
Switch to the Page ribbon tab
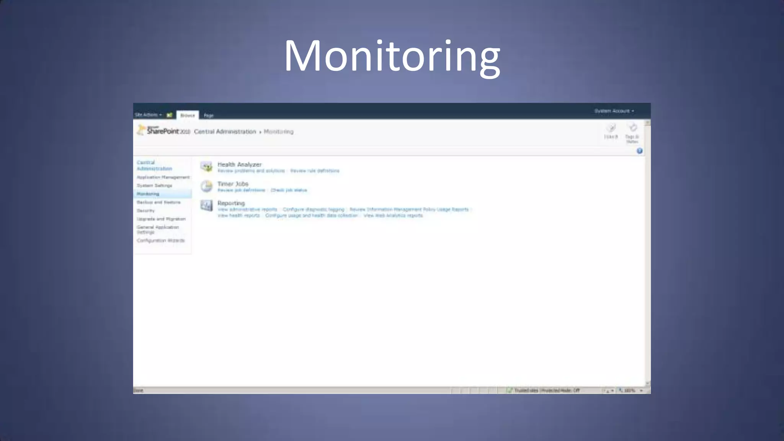[209, 115]
